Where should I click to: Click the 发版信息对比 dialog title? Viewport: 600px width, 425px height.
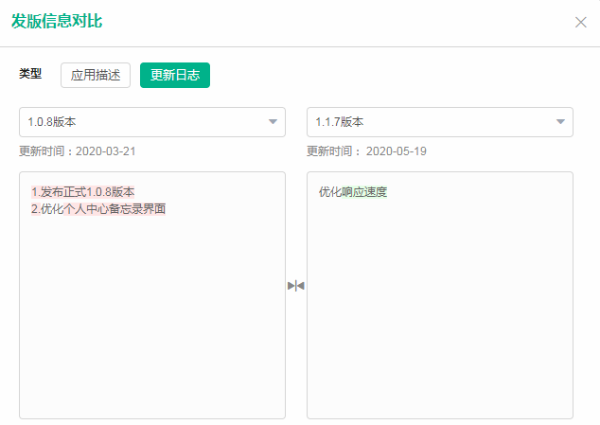click(57, 22)
